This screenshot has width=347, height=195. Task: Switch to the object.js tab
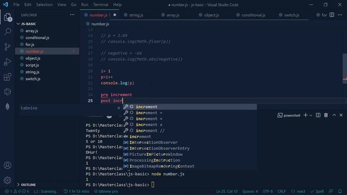tap(209, 15)
